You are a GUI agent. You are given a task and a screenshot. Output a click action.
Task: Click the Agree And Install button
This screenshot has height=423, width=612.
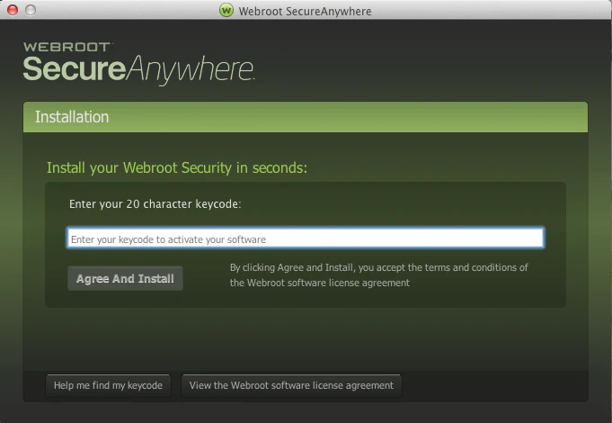125,278
